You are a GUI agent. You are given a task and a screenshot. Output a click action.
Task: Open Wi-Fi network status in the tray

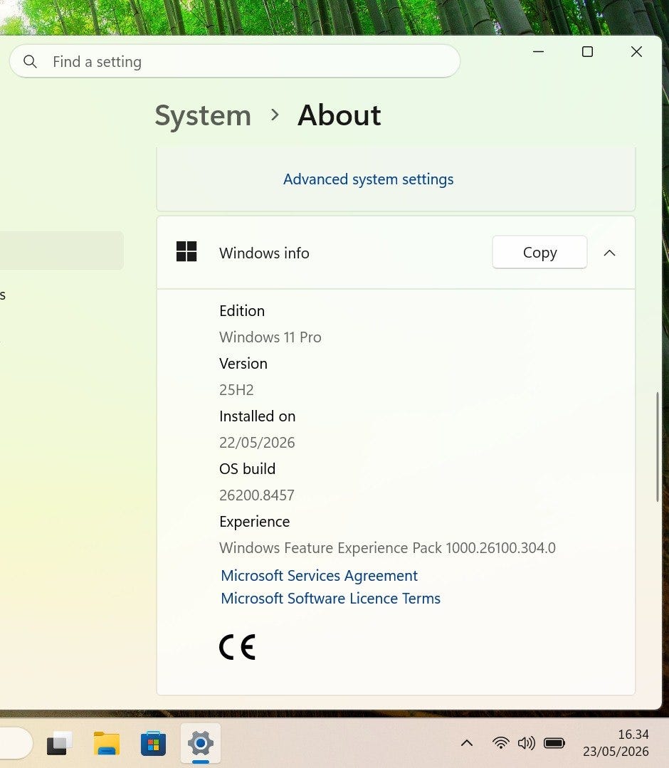[500, 743]
